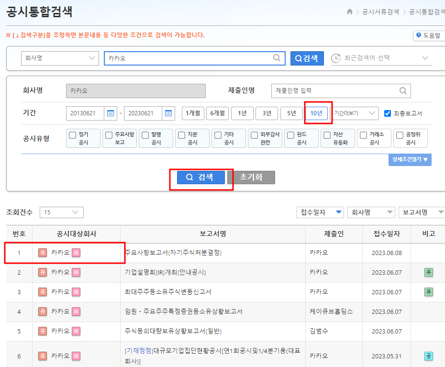Check the 발행공시 disclosure type
Screen dimensions: 445x367
coord(145,135)
